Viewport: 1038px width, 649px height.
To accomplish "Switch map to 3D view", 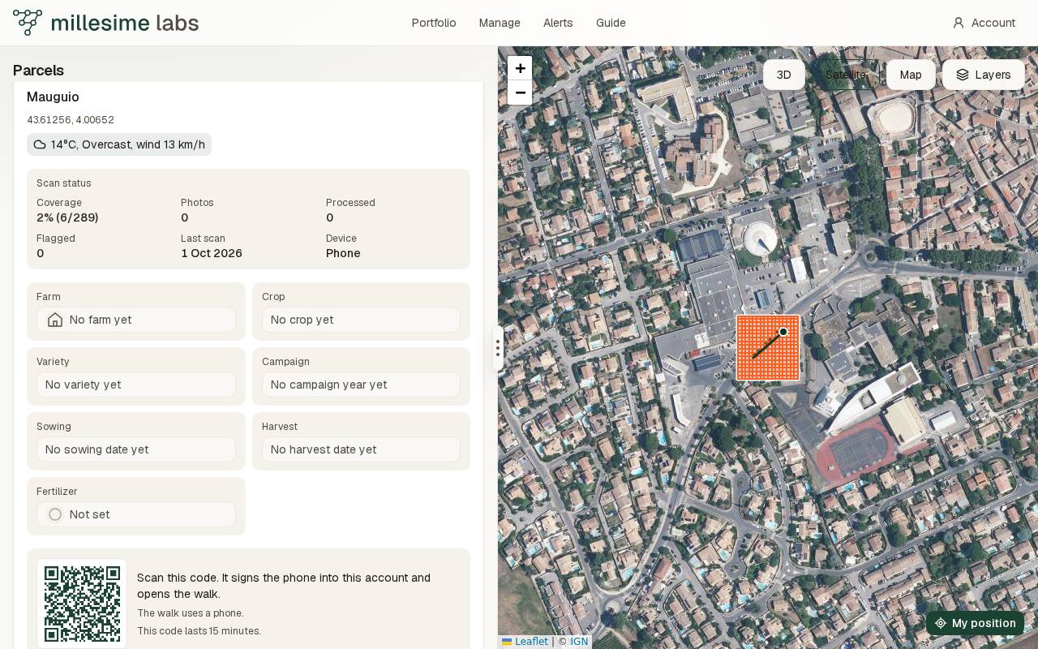I will click(x=784, y=75).
